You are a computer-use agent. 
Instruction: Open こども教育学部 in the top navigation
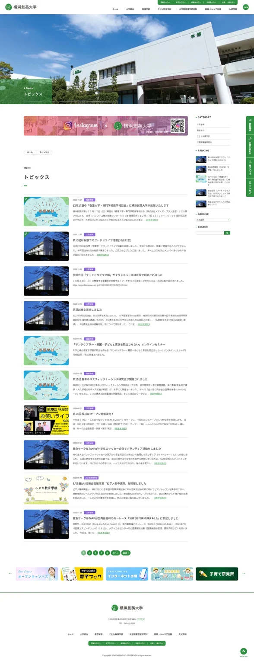(x=165, y=9)
